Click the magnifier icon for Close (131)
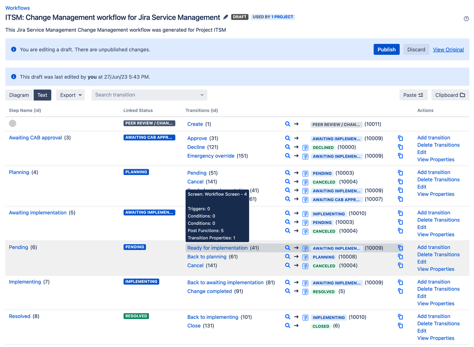 click(x=287, y=325)
